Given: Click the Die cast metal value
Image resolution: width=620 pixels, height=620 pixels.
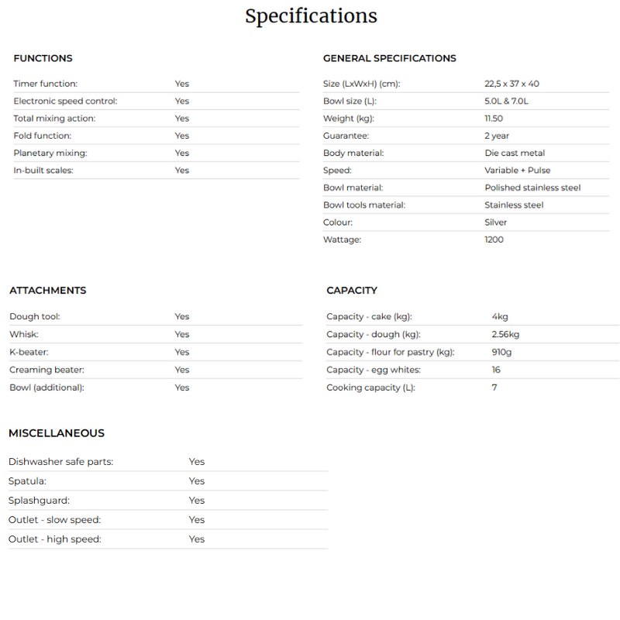Looking at the screenshot, I should (515, 153).
